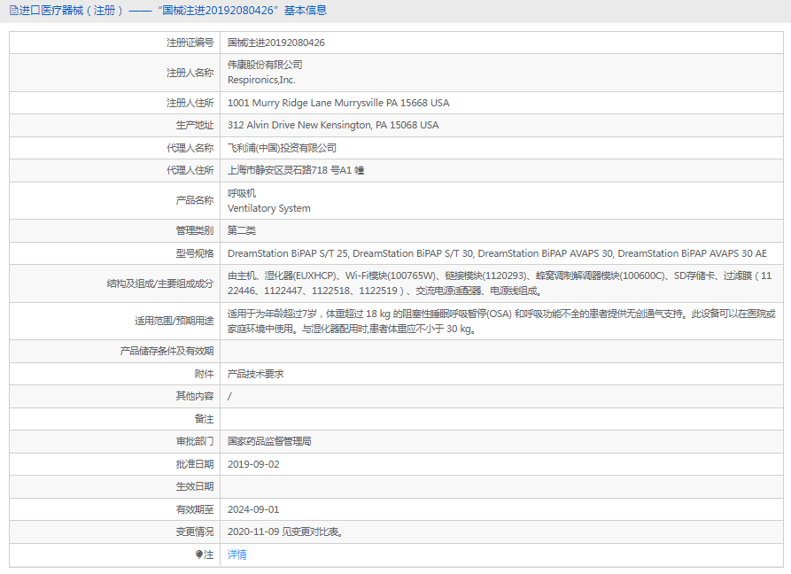This screenshot has height=574, width=791.
Task: Click management category value 第二类
Action: pos(242,230)
